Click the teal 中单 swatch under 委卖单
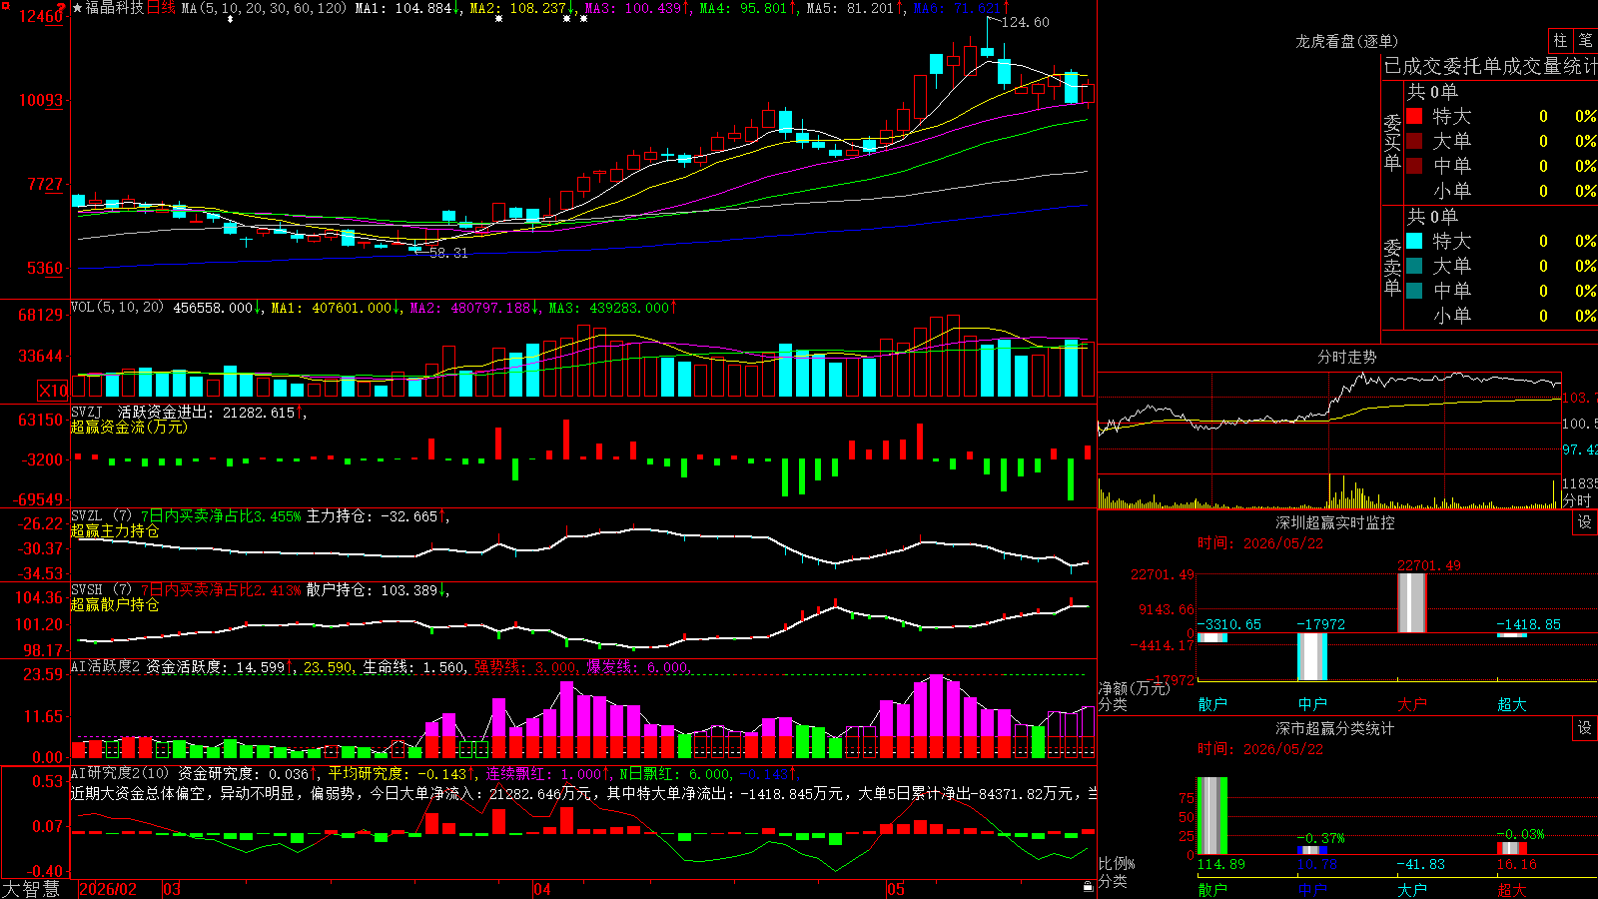Image resolution: width=1598 pixels, height=899 pixels. click(1414, 291)
